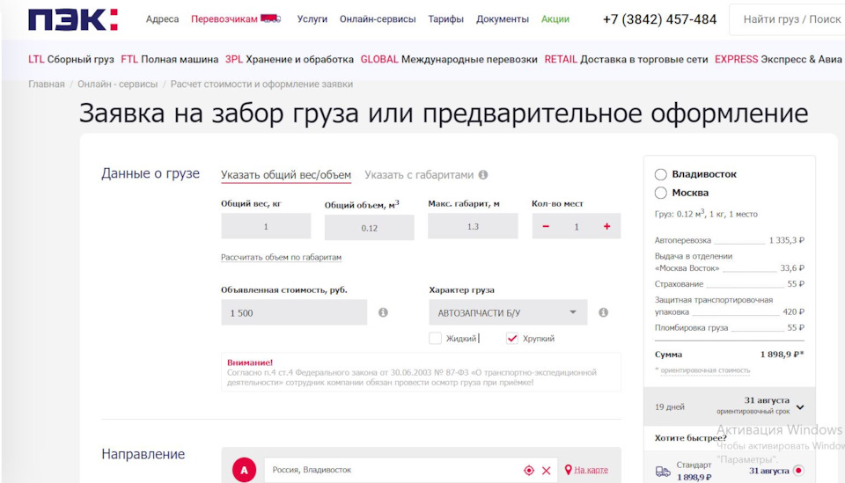845x483 pixels.
Task: Click the Найти груз / Поиск search field
Action: click(787, 19)
